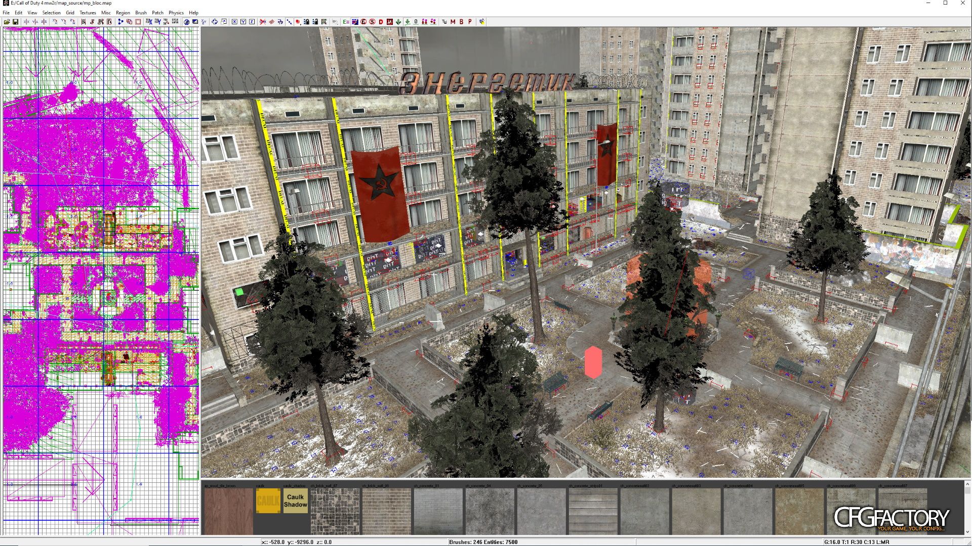Click the red hexagon marker in 3D view
The image size is (972, 546).
click(593, 362)
